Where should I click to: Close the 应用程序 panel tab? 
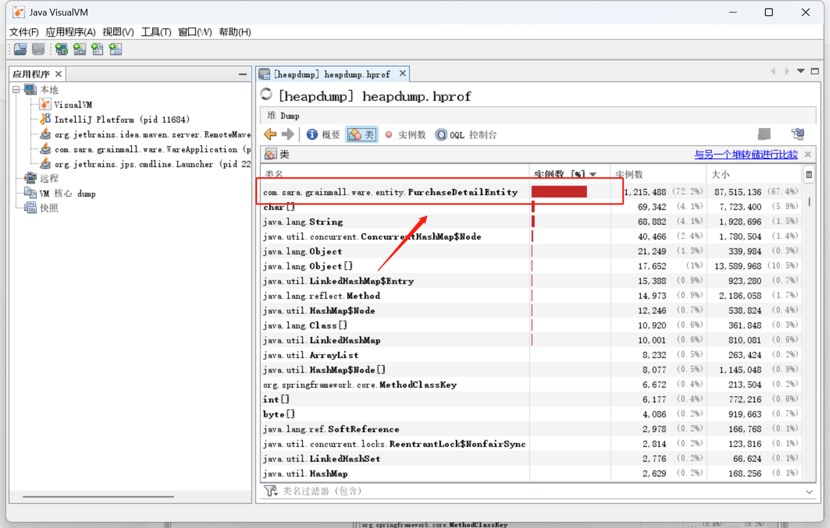click(58, 74)
